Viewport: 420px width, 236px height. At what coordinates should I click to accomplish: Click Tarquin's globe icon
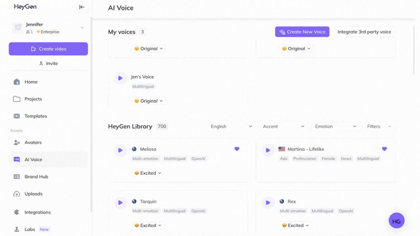pyautogui.click(x=134, y=201)
